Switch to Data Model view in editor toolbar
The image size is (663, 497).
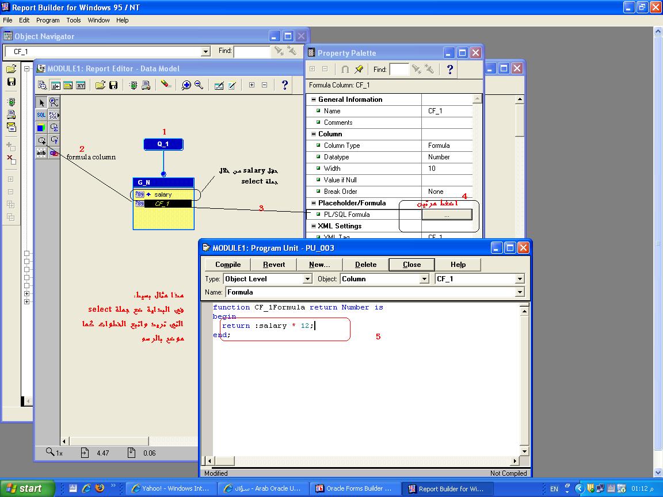(x=55, y=85)
